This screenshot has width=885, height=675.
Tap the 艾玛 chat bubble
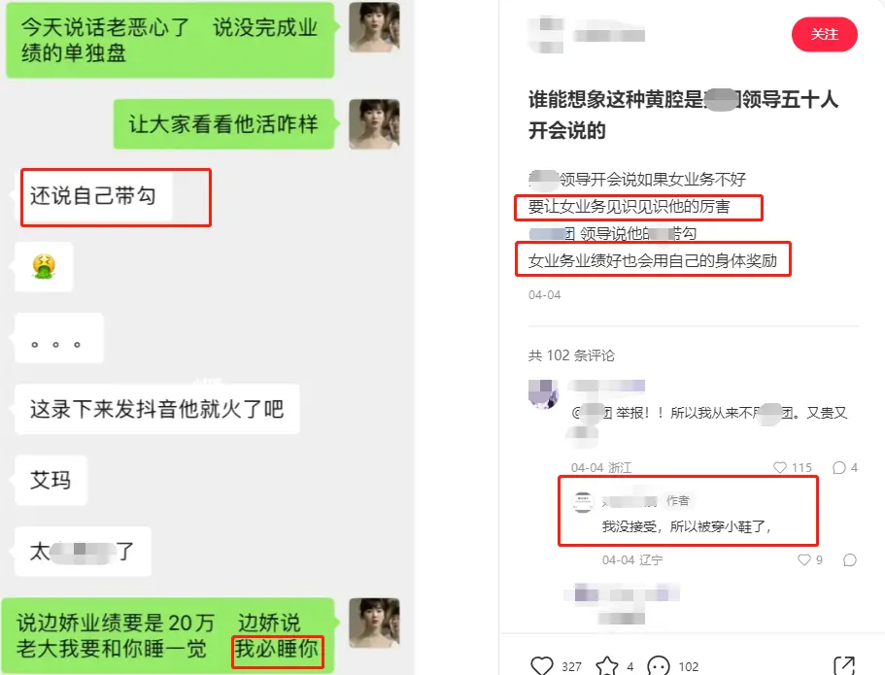[x=51, y=481]
